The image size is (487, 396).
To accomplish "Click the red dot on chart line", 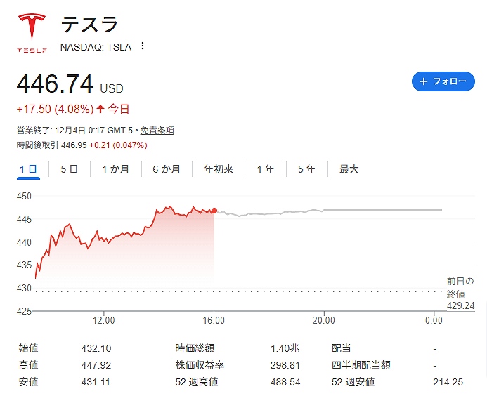I will [x=214, y=211].
